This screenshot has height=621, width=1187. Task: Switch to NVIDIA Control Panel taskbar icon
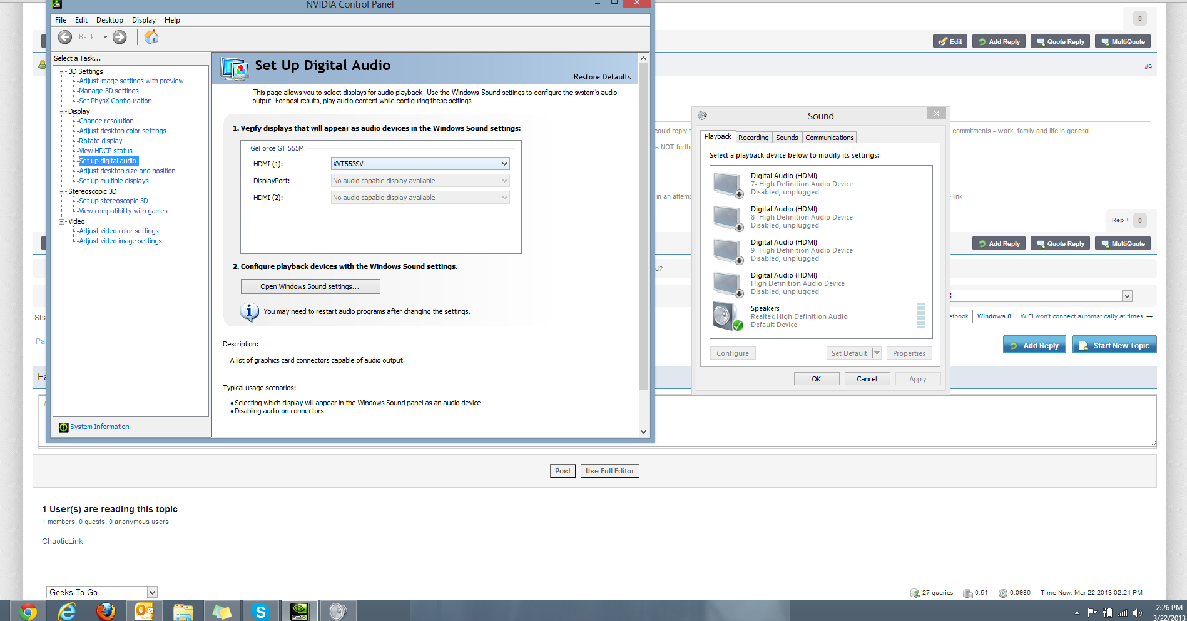tap(299, 611)
